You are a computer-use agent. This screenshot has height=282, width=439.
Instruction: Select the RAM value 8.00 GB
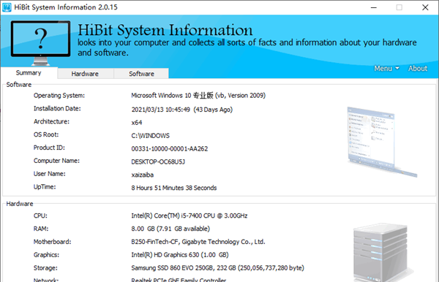coord(170,229)
